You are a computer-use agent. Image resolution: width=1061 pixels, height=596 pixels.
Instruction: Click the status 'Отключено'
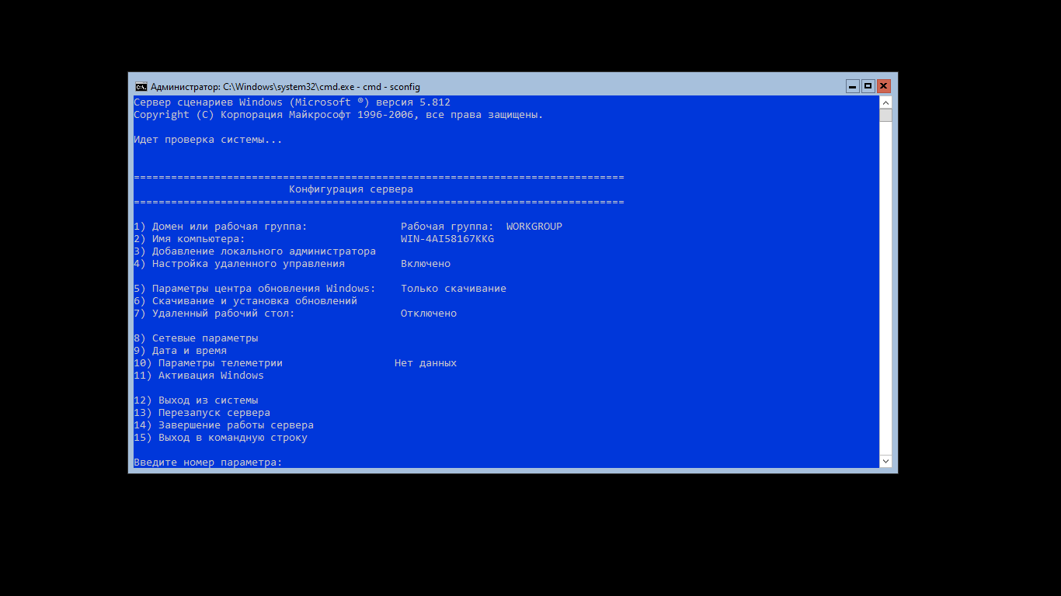tap(429, 314)
